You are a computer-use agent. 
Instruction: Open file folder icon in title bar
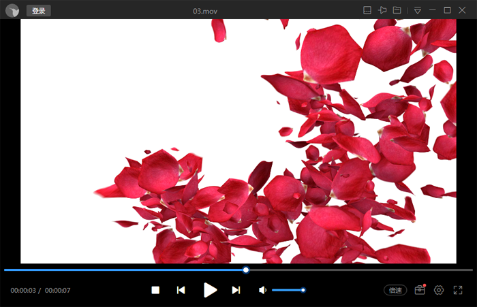(x=397, y=10)
